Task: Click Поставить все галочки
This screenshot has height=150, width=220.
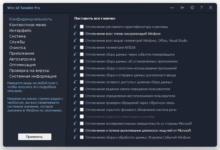Action: [x=95, y=18]
